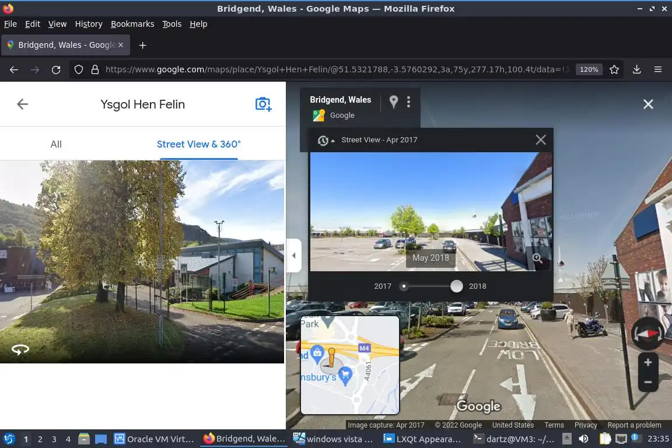Image resolution: width=672 pixels, height=448 pixels.
Task: Open the Privacy link
Action: pyautogui.click(x=586, y=425)
